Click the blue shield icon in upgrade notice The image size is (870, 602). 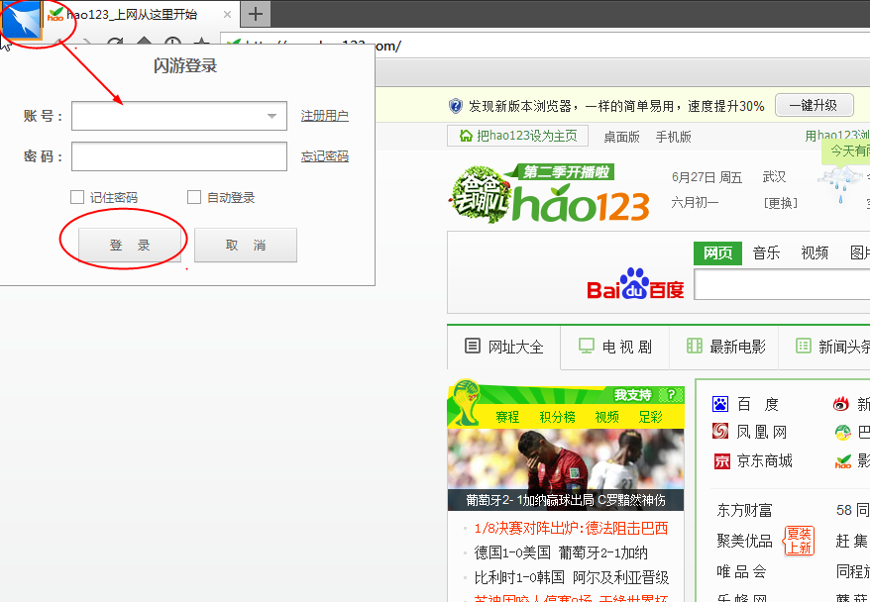click(455, 105)
